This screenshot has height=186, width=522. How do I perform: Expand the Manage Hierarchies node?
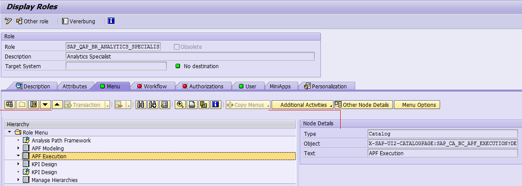pyautogui.click(x=18, y=180)
